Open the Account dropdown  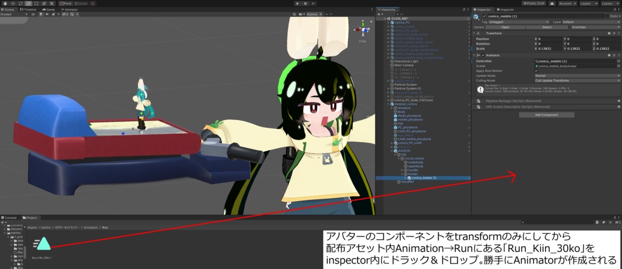tap(567, 3)
